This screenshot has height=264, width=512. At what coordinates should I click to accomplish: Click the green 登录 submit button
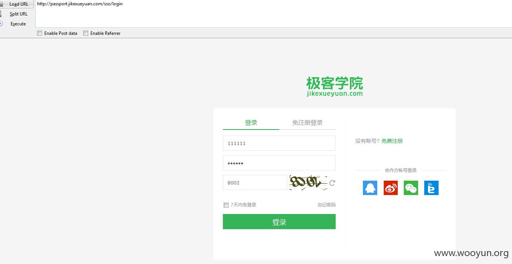279,222
